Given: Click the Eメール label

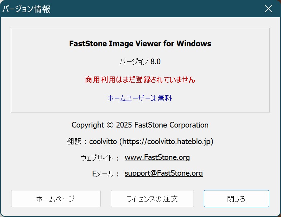Looking at the screenshot, I should tap(103, 174).
